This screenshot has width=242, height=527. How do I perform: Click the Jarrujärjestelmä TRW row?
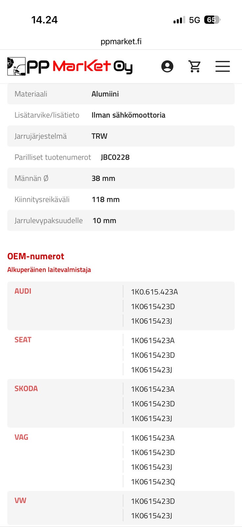pyautogui.click(x=121, y=136)
